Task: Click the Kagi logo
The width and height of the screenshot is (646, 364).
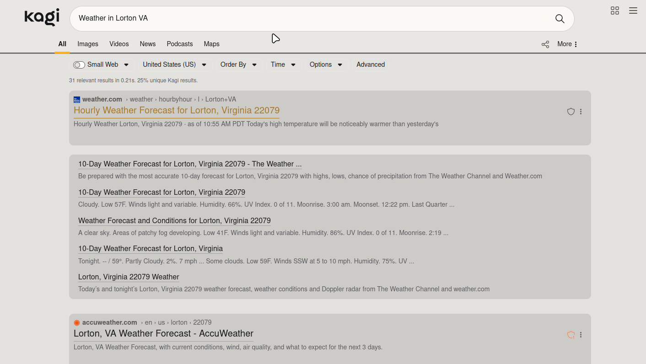Action: pyautogui.click(x=42, y=17)
